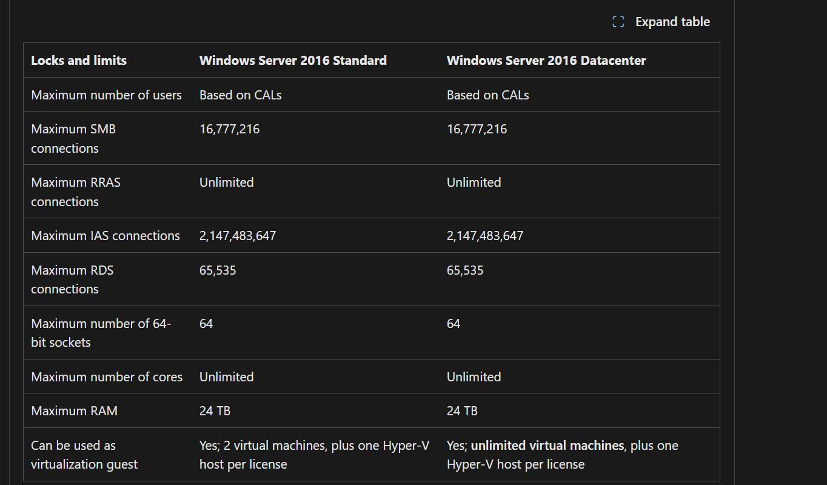Screen dimensions: 827x485
Task: Click "Based on CALs" in the Standard column
Action: pyautogui.click(x=240, y=95)
